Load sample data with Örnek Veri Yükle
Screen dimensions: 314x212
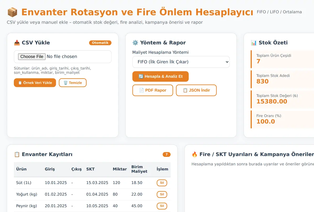tap(35, 83)
